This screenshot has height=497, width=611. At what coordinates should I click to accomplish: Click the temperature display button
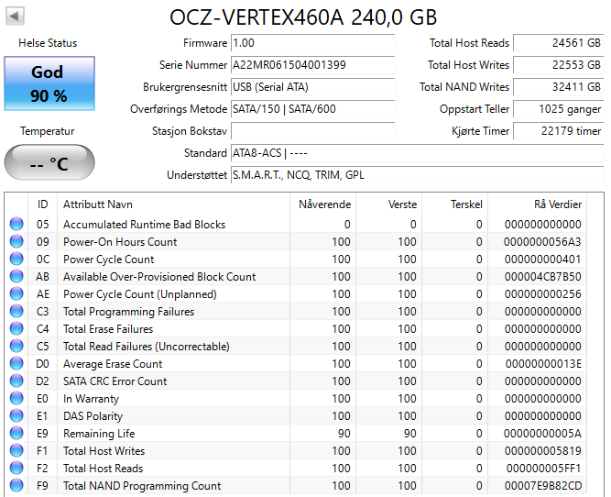(49, 164)
